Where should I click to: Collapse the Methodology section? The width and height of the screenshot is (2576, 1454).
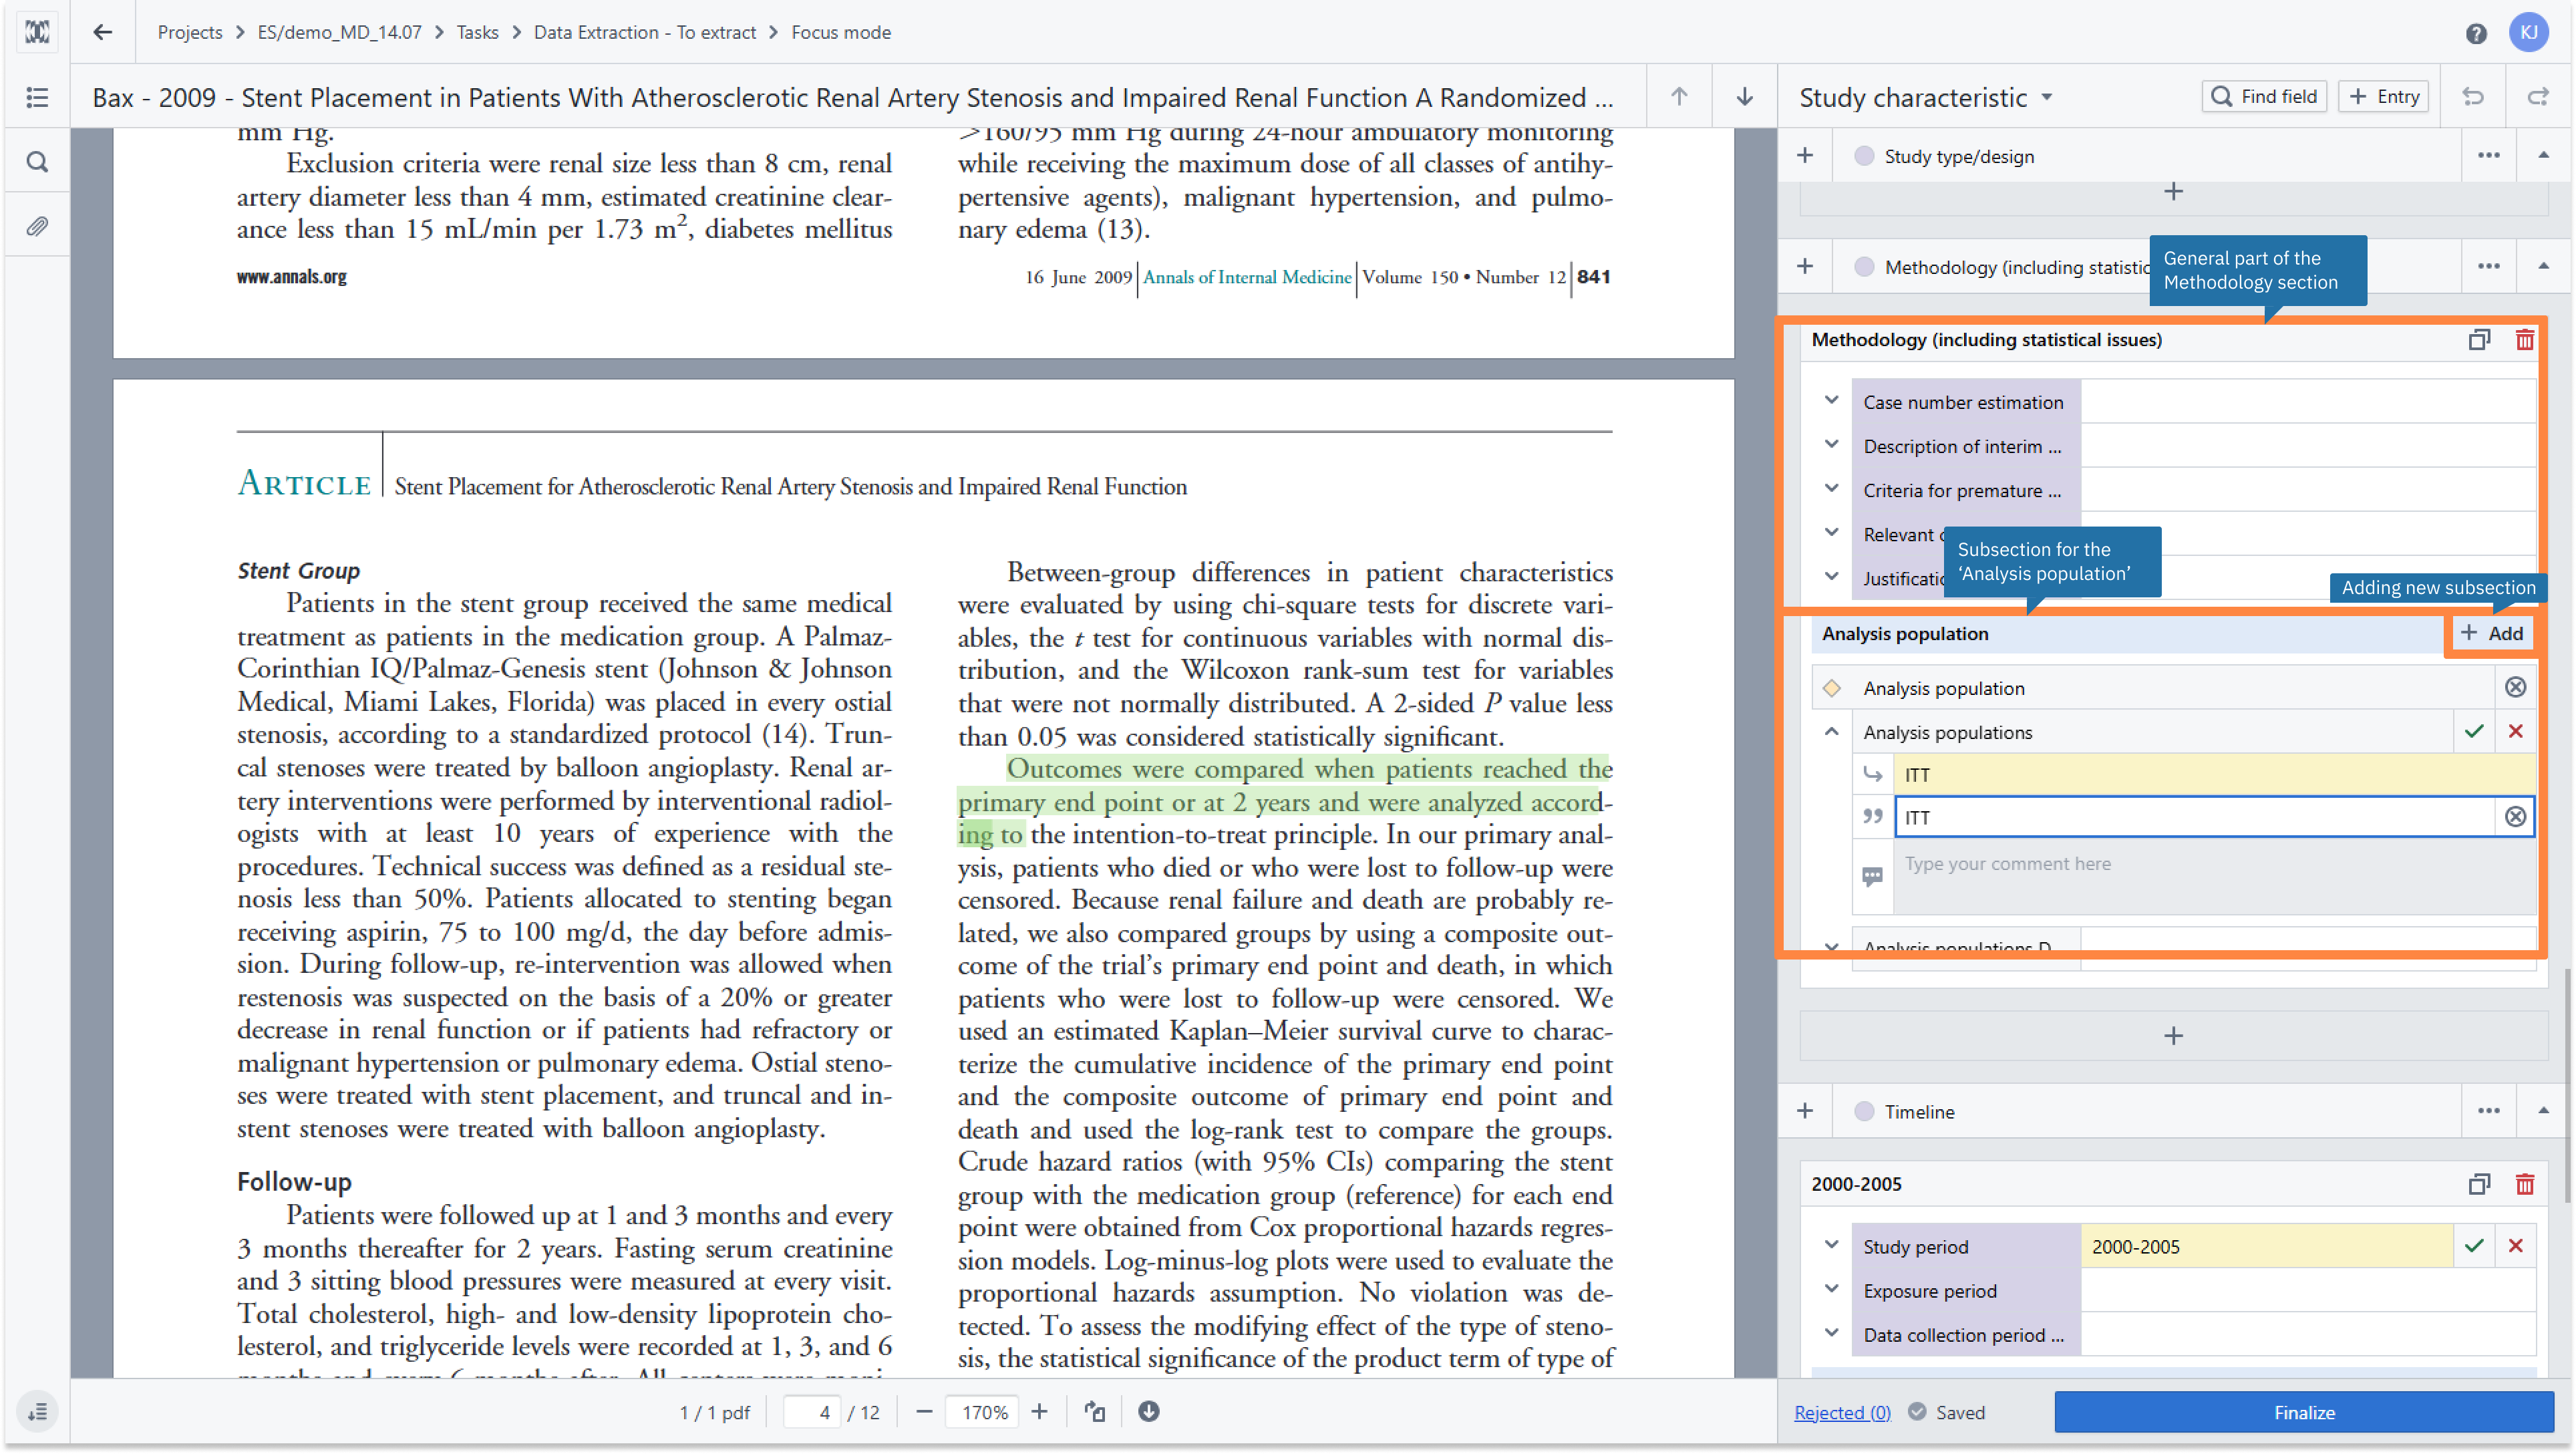tap(2543, 267)
